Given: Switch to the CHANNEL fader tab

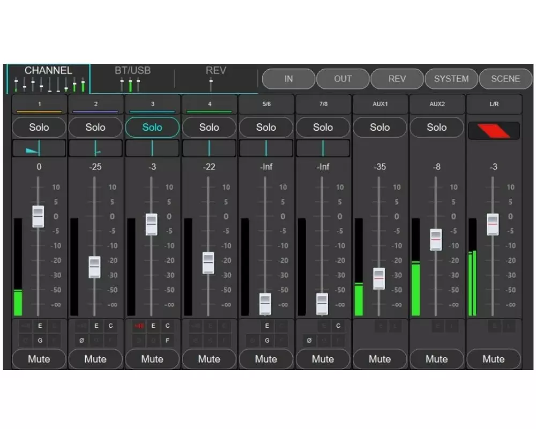Looking at the screenshot, I should pyautogui.click(x=49, y=78).
